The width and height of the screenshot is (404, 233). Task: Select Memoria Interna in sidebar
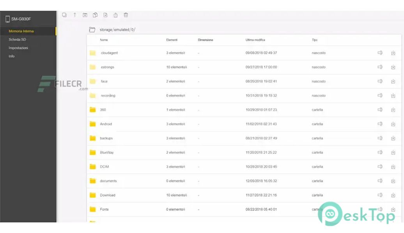tap(21, 31)
